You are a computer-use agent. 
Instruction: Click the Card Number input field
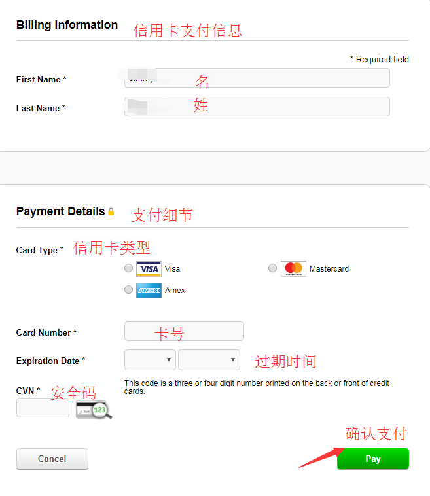[x=184, y=331]
